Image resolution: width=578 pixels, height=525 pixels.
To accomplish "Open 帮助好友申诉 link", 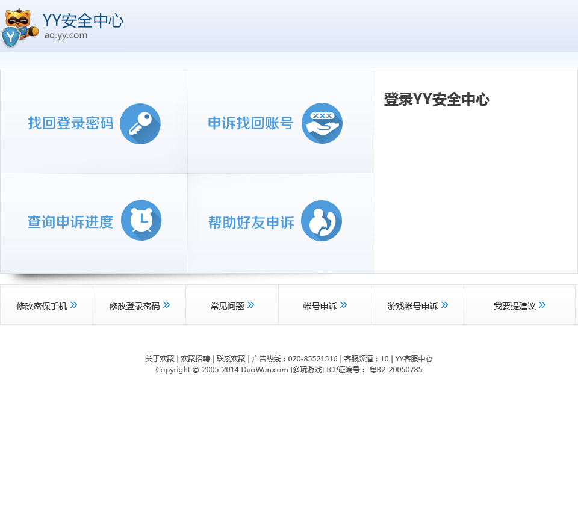I will tap(251, 223).
